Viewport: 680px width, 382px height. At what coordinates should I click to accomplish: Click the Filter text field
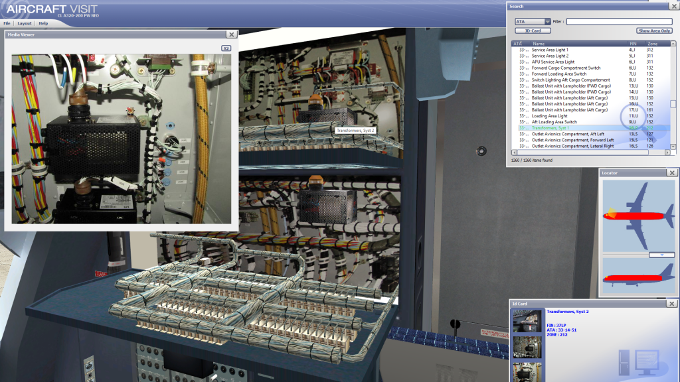[620, 21]
